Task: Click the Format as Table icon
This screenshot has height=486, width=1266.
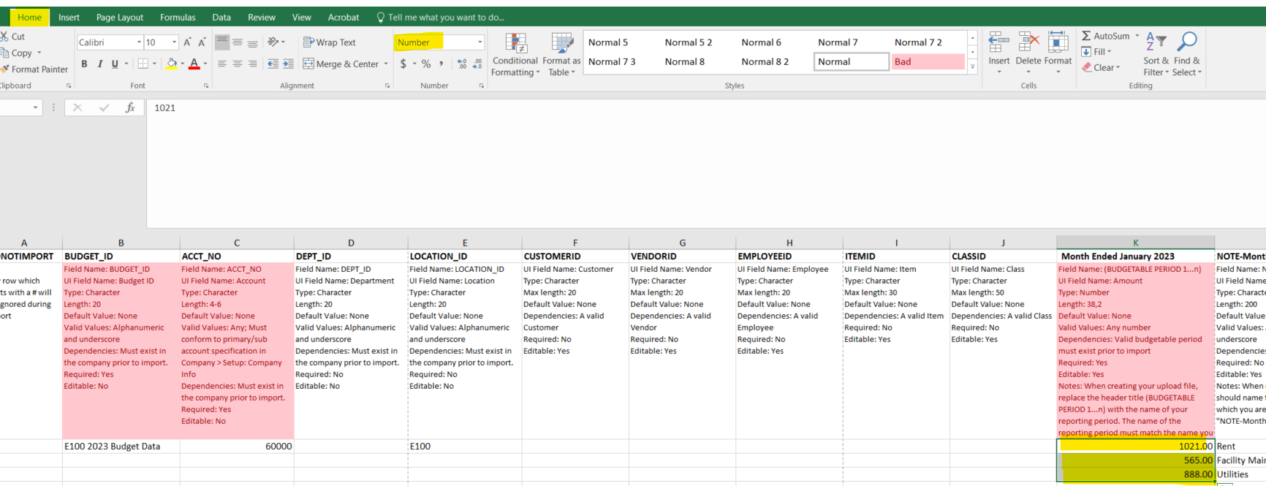Action: 561,45
